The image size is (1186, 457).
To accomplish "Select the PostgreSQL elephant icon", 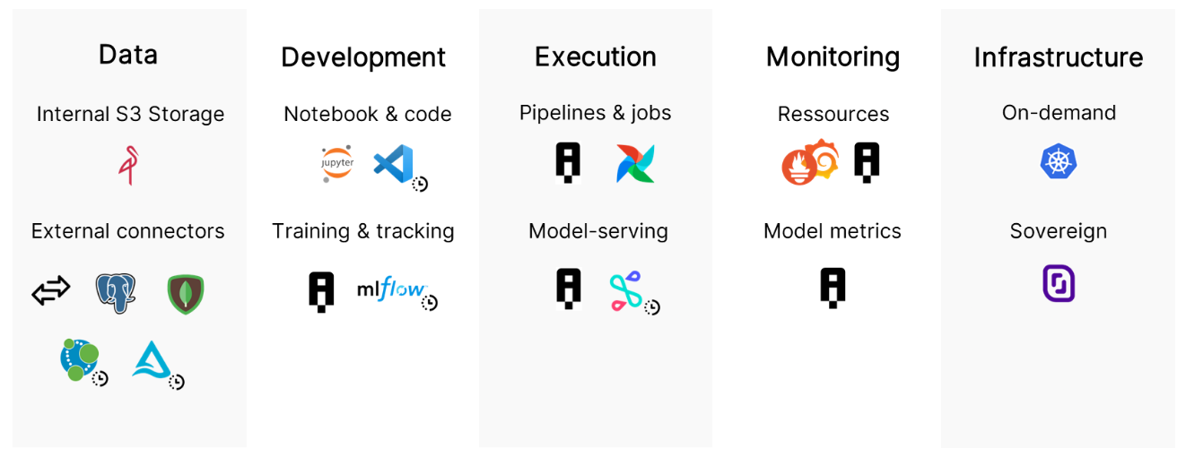I will (x=116, y=292).
